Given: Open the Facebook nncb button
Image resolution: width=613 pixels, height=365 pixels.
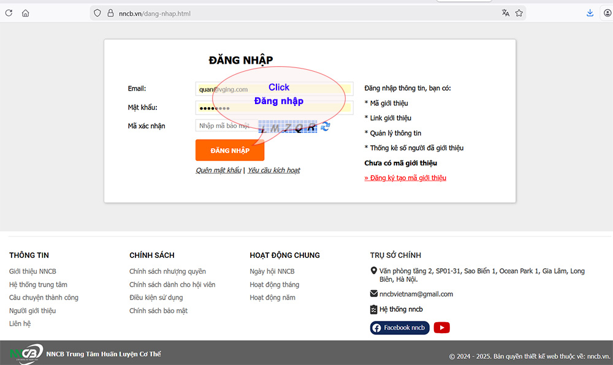Looking at the screenshot, I should 399,328.
